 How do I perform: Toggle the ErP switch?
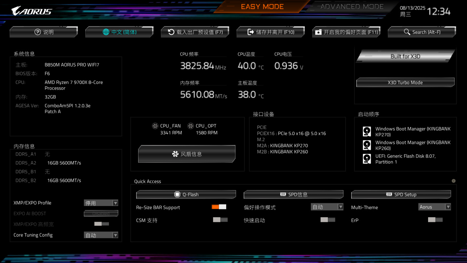[x=435, y=220]
